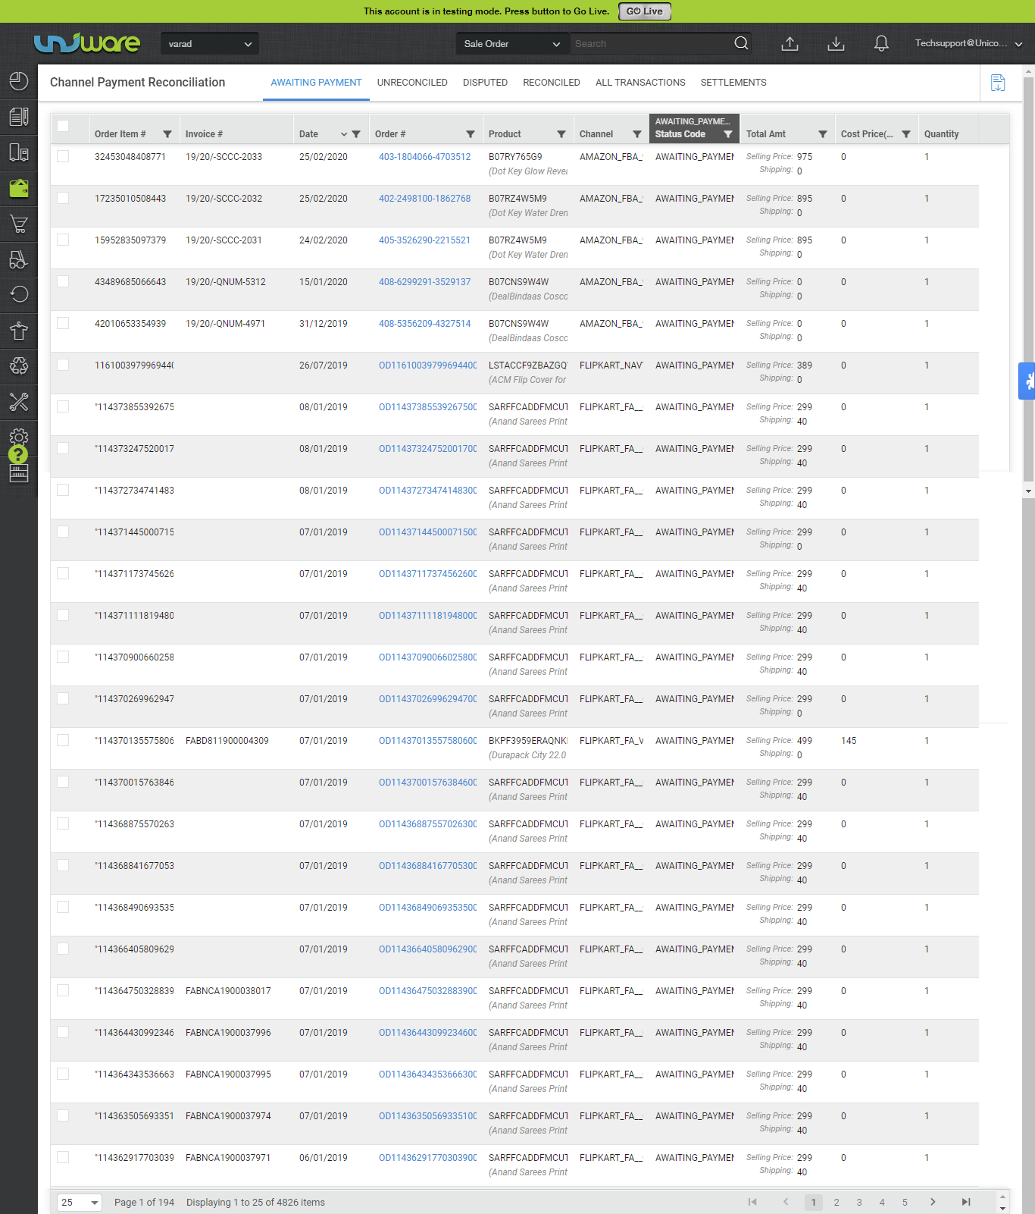Click the export document icon near tabs
This screenshot has height=1214, width=1035.
998,83
